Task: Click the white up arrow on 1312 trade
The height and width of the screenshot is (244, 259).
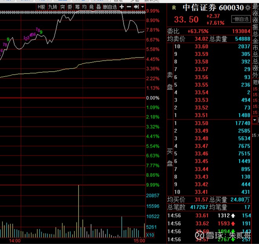Action: [233, 216]
